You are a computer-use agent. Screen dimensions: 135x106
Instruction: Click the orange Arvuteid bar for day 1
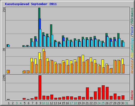pos(9,72)
